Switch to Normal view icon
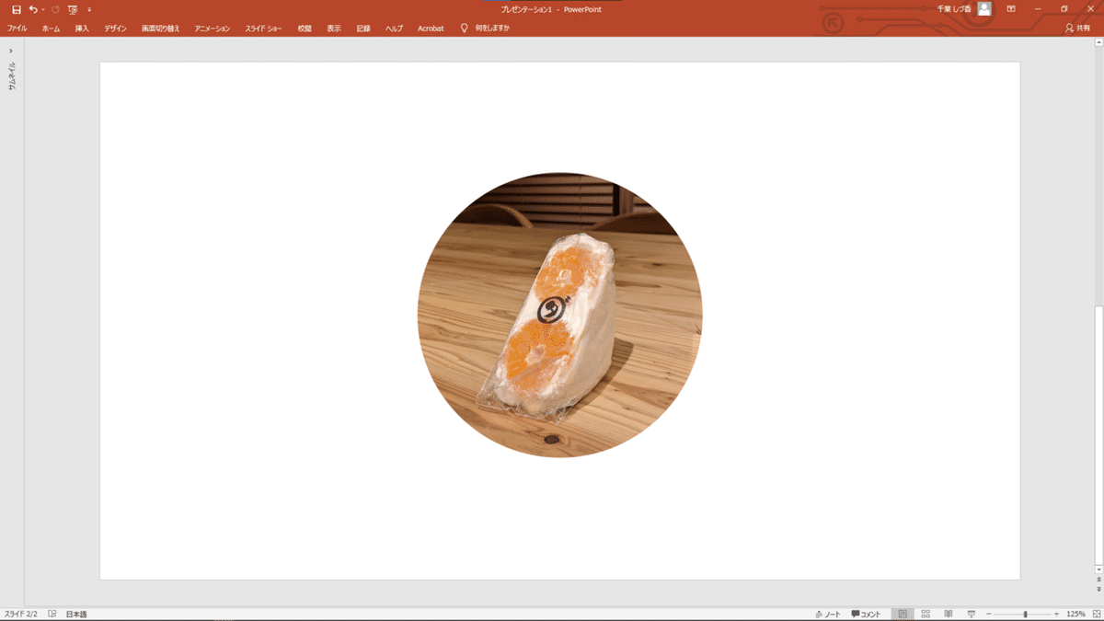The width and height of the screenshot is (1104, 621). (x=903, y=614)
